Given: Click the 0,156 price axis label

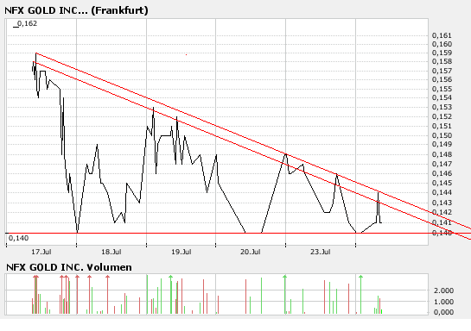Looking at the screenshot, I should pyautogui.click(x=442, y=79).
